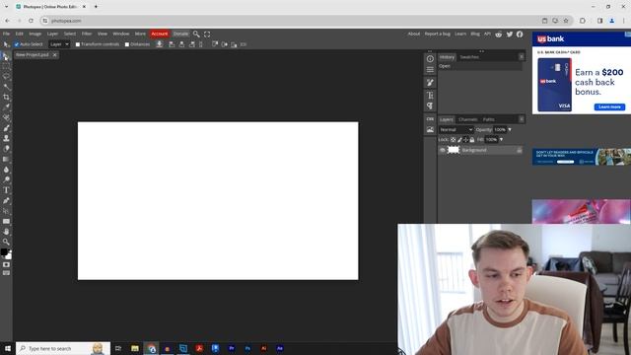
Task: Expand the Fill slider arrow
Action: tap(501, 140)
